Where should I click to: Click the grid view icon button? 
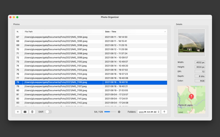tap(25, 112)
